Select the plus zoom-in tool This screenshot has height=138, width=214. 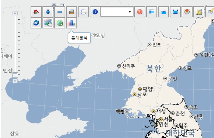coord(48,12)
